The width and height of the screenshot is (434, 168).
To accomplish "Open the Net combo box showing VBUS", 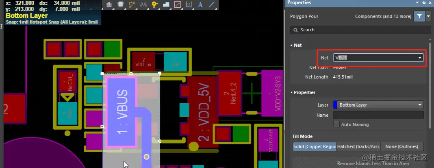I will click(378, 58).
